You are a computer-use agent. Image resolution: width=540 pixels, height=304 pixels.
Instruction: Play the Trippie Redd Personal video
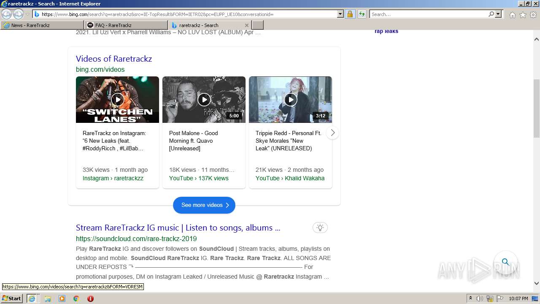(x=290, y=100)
